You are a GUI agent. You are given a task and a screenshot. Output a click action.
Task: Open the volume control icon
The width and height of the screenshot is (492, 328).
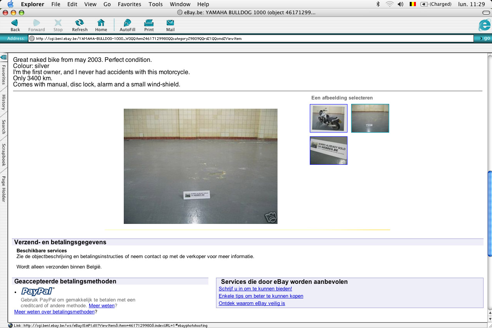tap(401, 4)
